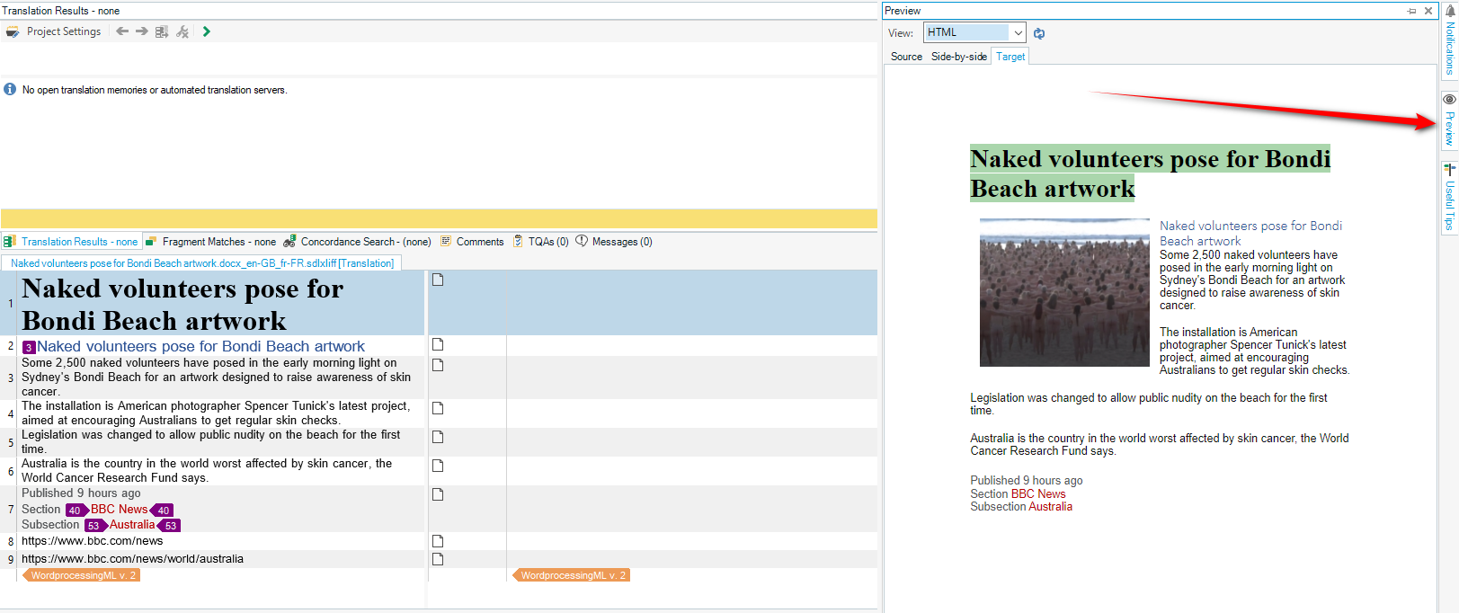This screenshot has height=613, width=1459.
Task: Click segment 5 status document icon
Action: (x=438, y=437)
